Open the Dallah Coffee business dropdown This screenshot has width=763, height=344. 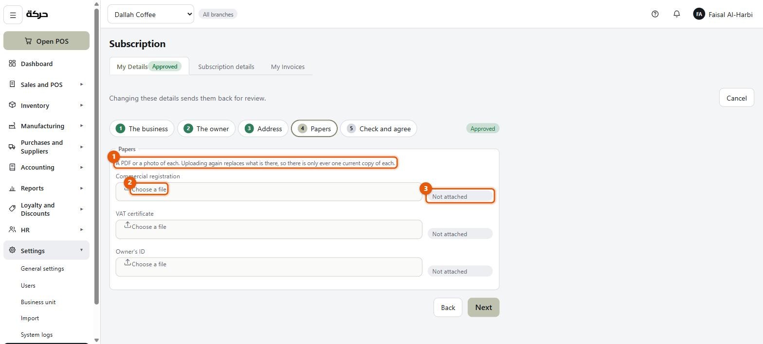pyautogui.click(x=150, y=14)
